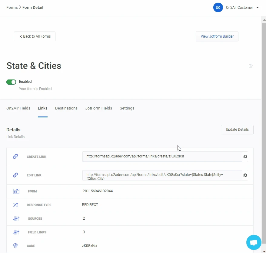
Task: Click the Create Link chain icon
Action: point(15,157)
